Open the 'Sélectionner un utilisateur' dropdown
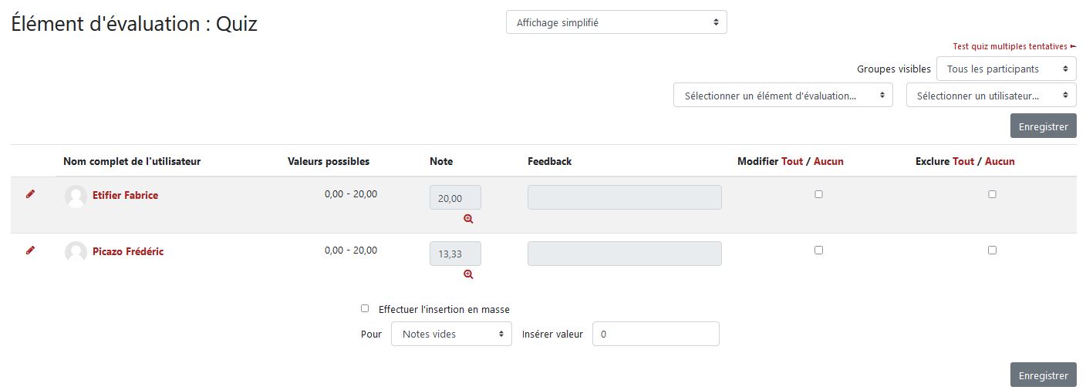 [x=990, y=96]
